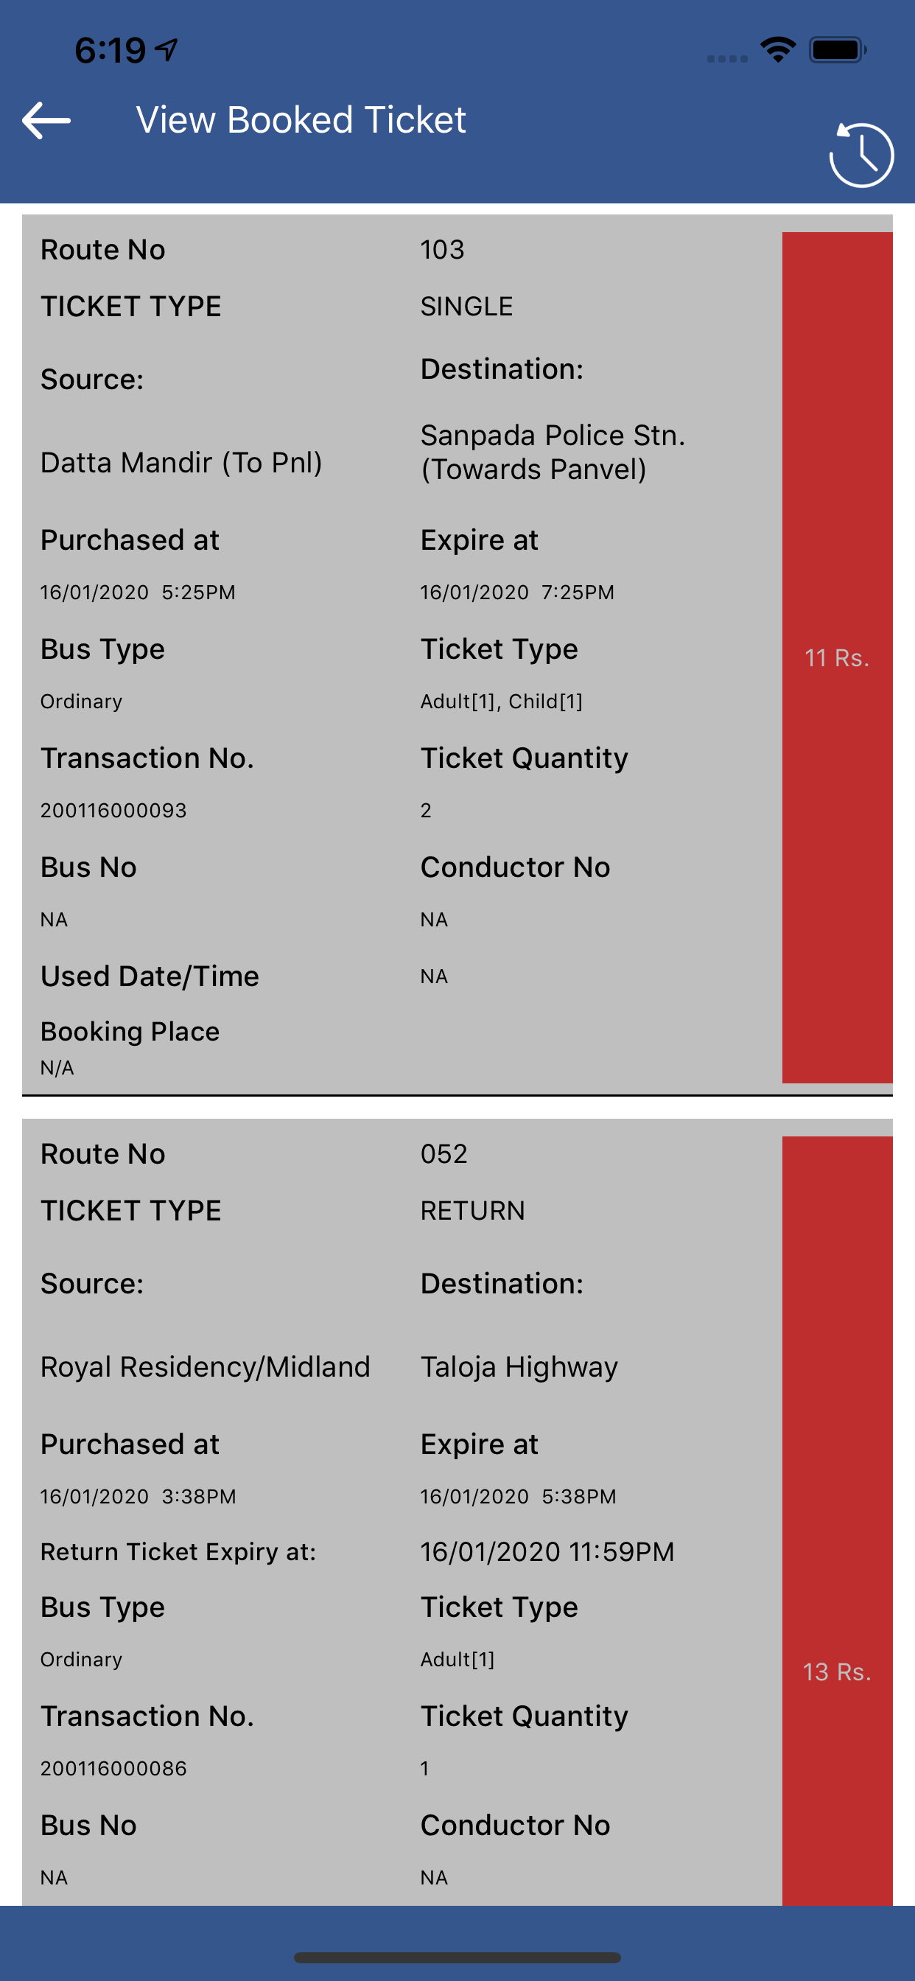Tap the 6:19 status bar clock
The height and width of the screenshot is (1981, 915).
[x=110, y=51]
